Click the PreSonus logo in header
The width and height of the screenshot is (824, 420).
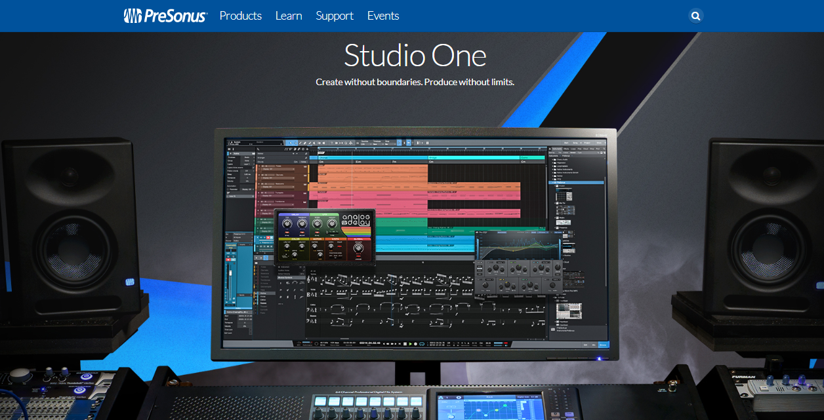coord(165,16)
